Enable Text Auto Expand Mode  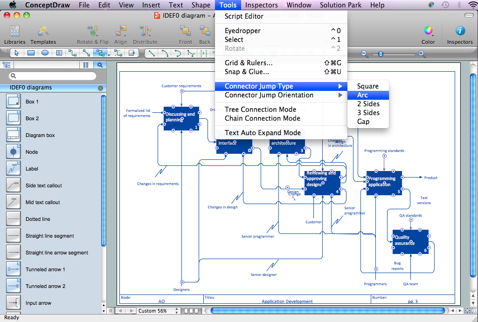click(263, 133)
